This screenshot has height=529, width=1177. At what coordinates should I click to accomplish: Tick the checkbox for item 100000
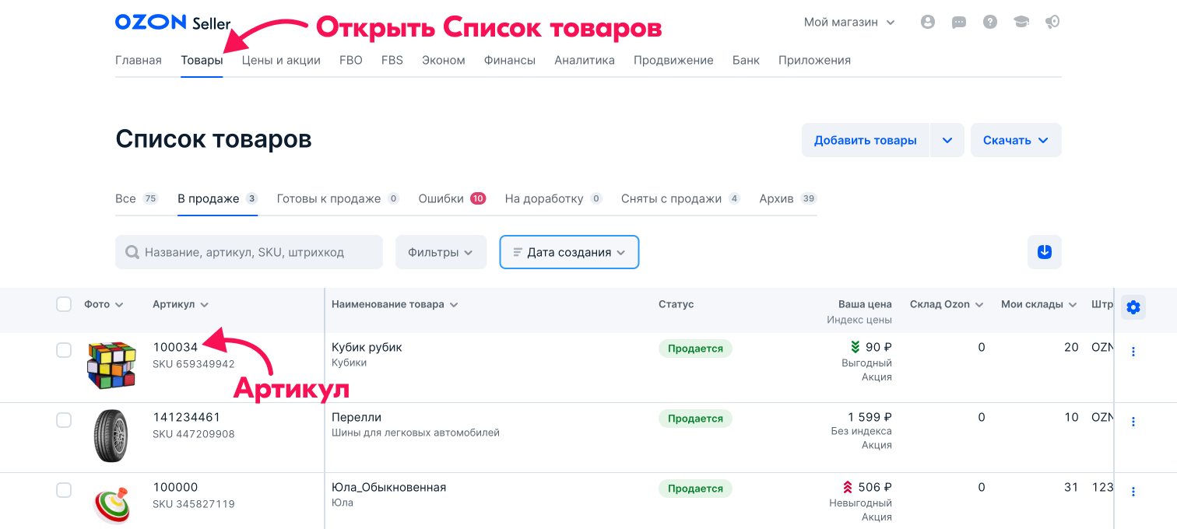(64, 490)
